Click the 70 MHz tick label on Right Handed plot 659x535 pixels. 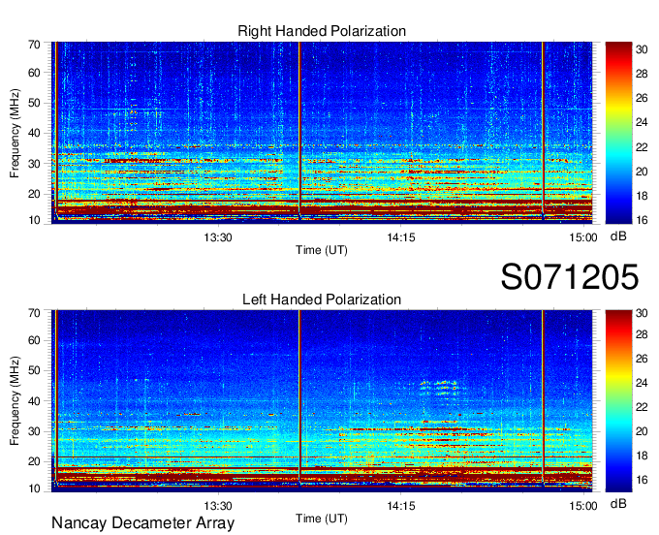[x=34, y=45]
